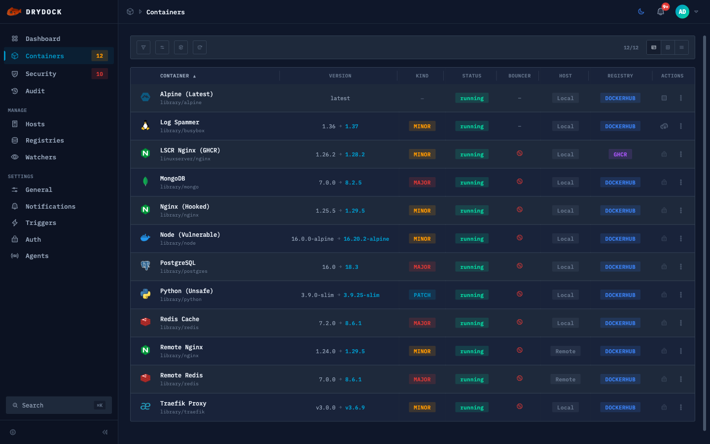Open the filter funnel in the toolbar

[143, 47]
